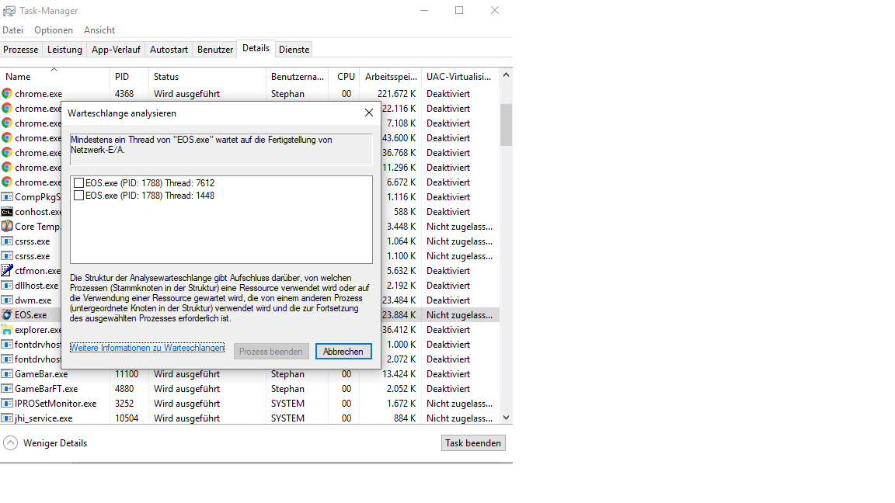Switch to the Dienste tab
895x503 pixels.
(x=294, y=50)
